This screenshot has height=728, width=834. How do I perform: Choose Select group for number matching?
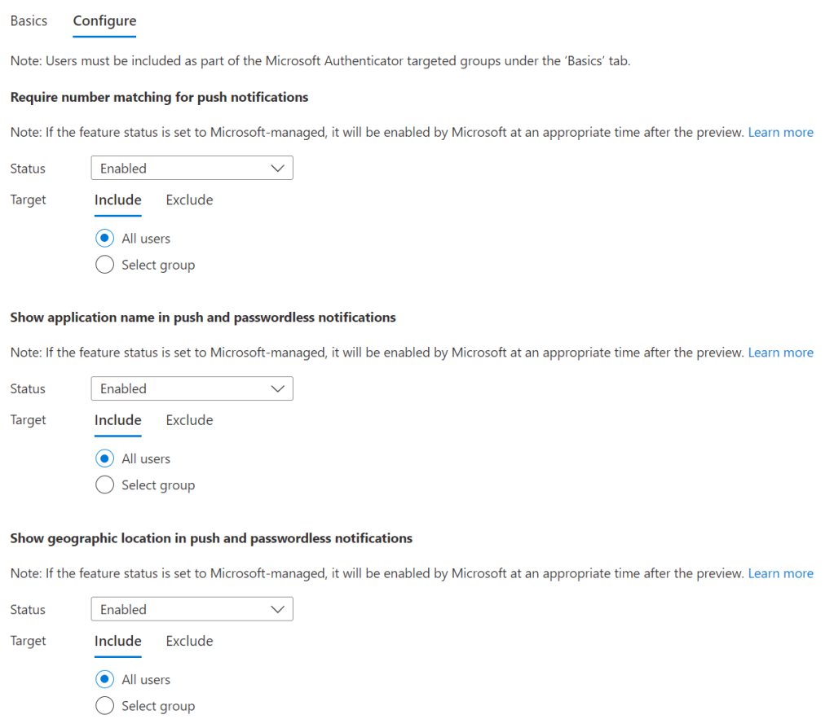click(x=104, y=265)
